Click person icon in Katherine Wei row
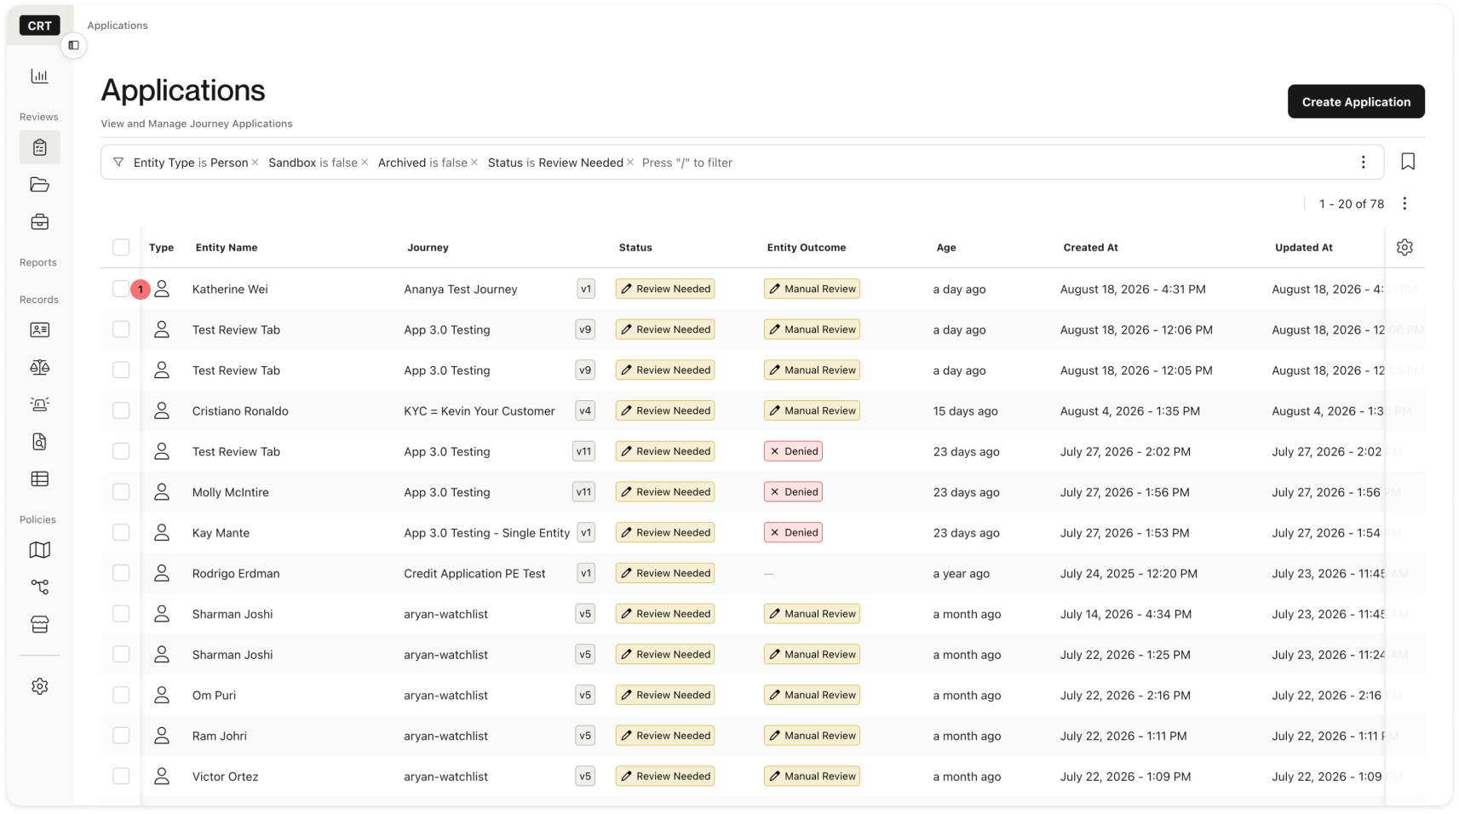 [162, 289]
